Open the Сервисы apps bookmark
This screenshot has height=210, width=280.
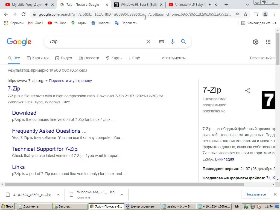pos(14,23)
